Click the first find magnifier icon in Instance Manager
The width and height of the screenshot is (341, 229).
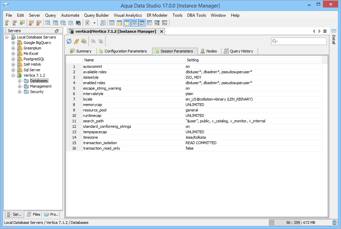[93, 41]
